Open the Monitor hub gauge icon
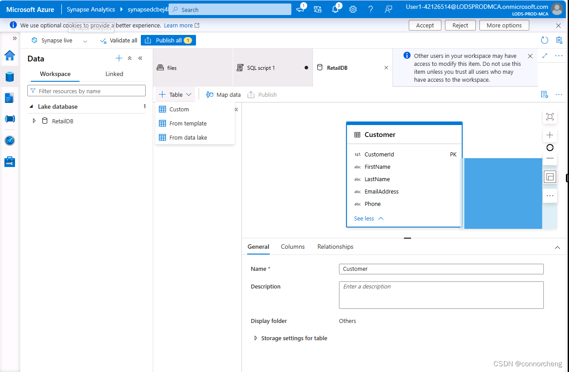The width and height of the screenshot is (569, 372). click(x=10, y=140)
